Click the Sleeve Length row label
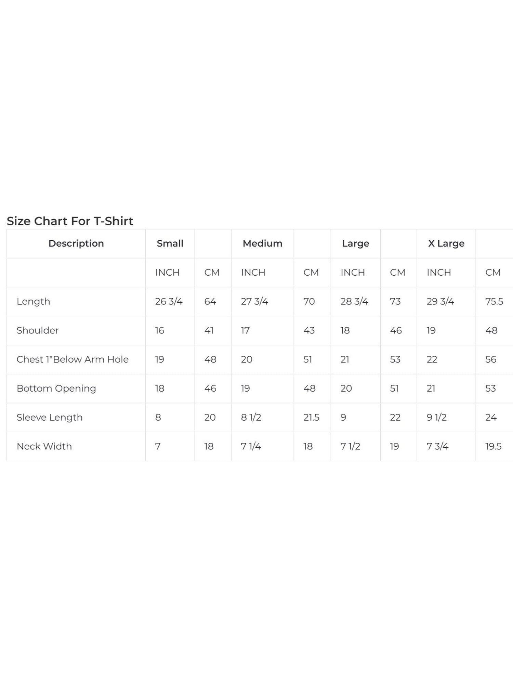This screenshot has height=684, width=513. pyautogui.click(x=50, y=417)
